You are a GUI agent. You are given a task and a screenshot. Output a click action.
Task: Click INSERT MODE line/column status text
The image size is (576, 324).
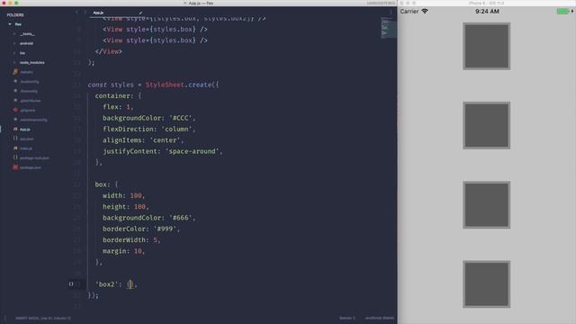43,318
